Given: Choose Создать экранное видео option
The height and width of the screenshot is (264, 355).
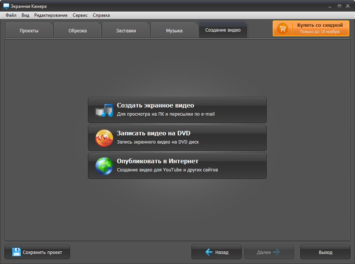Looking at the screenshot, I should [177, 110].
